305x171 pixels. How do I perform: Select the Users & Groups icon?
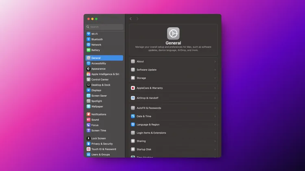(89, 154)
